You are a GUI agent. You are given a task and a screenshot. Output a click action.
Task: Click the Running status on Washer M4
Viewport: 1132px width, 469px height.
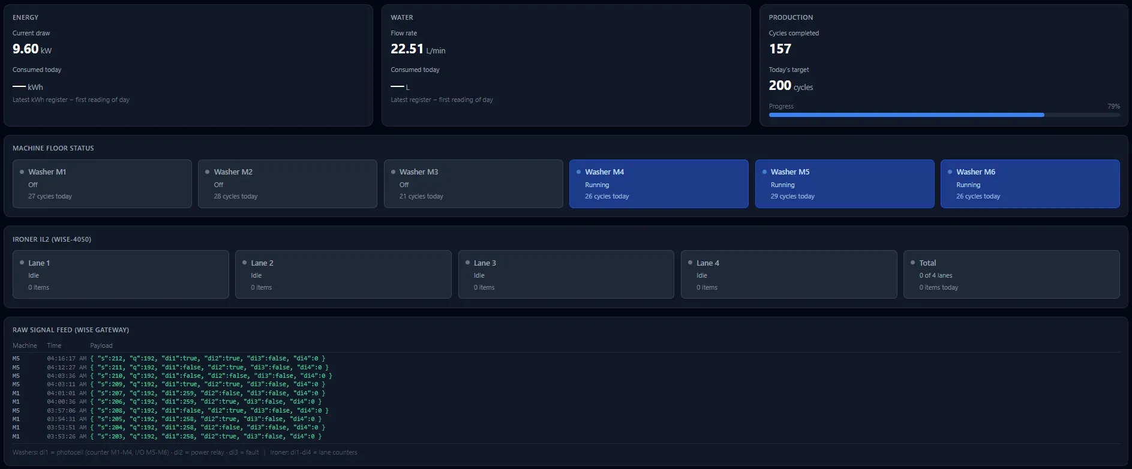(597, 185)
